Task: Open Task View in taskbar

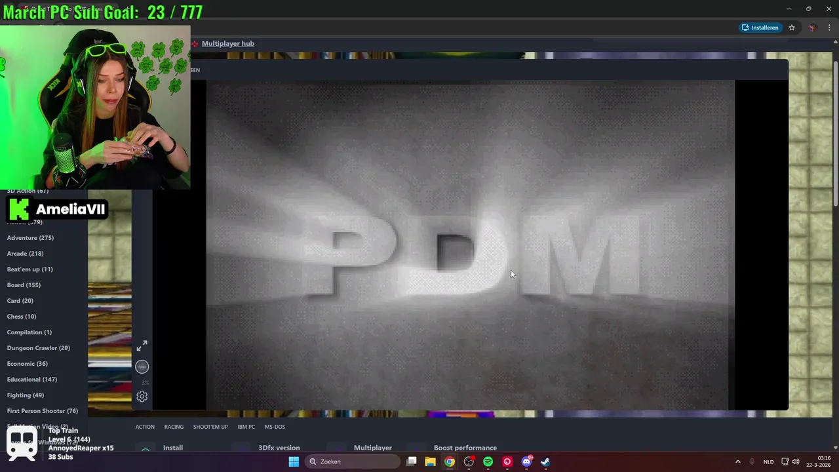Action: pyautogui.click(x=412, y=462)
